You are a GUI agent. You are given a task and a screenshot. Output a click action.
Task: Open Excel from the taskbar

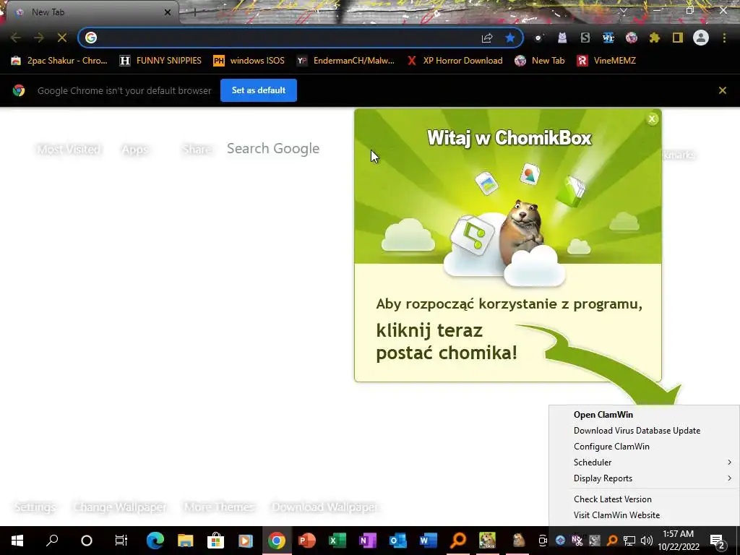click(x=337, y=541)
